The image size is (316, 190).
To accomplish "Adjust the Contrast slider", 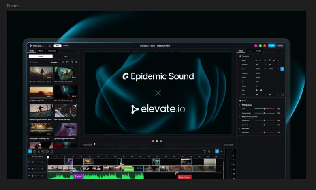I will point(265,125).
